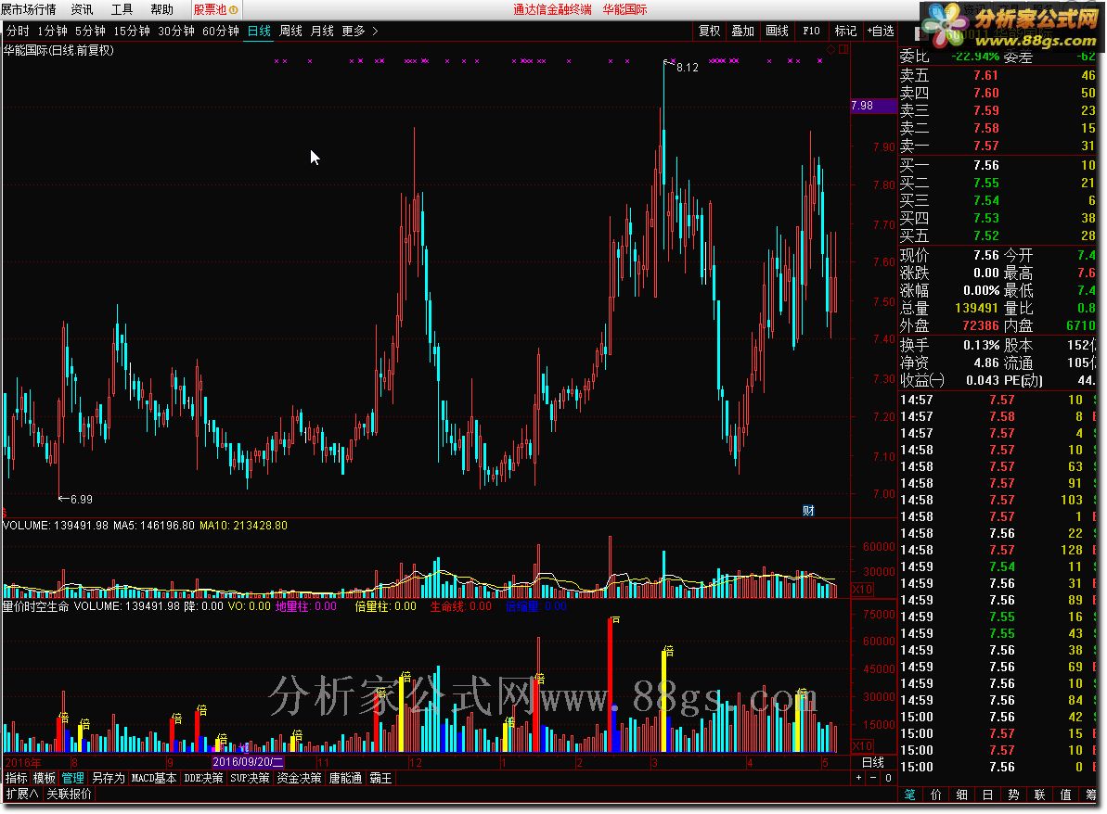Open F10 company info

811,31
